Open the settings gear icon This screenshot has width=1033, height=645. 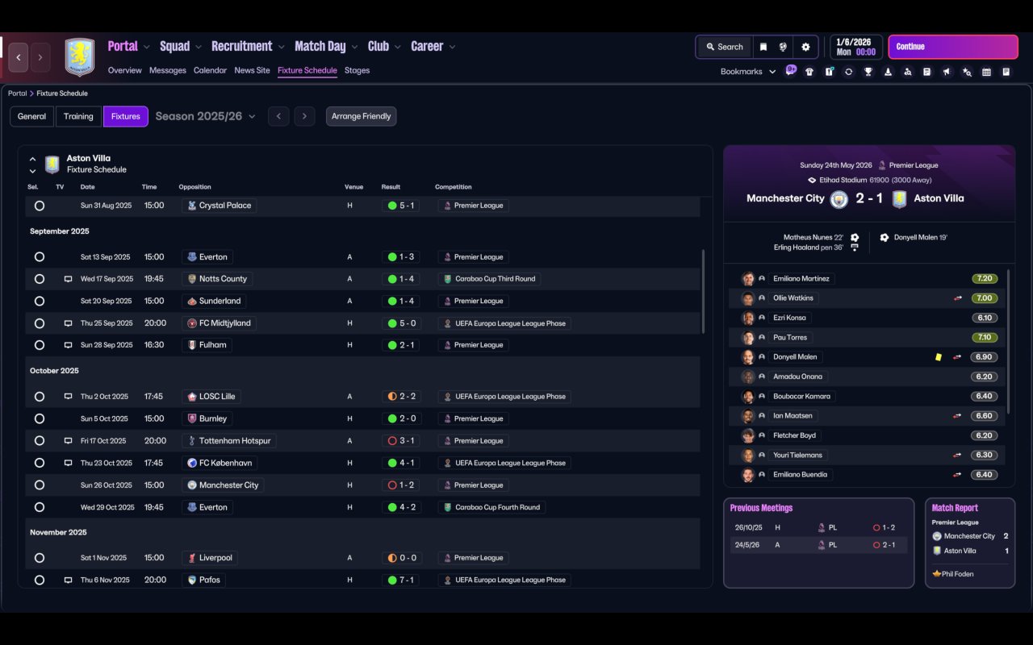pyautogui.click(x=805, y=47)
